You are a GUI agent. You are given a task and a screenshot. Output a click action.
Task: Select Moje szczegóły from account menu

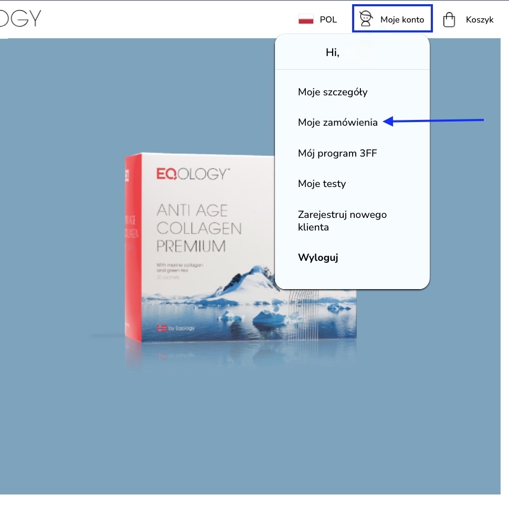[x=332, y=92]
